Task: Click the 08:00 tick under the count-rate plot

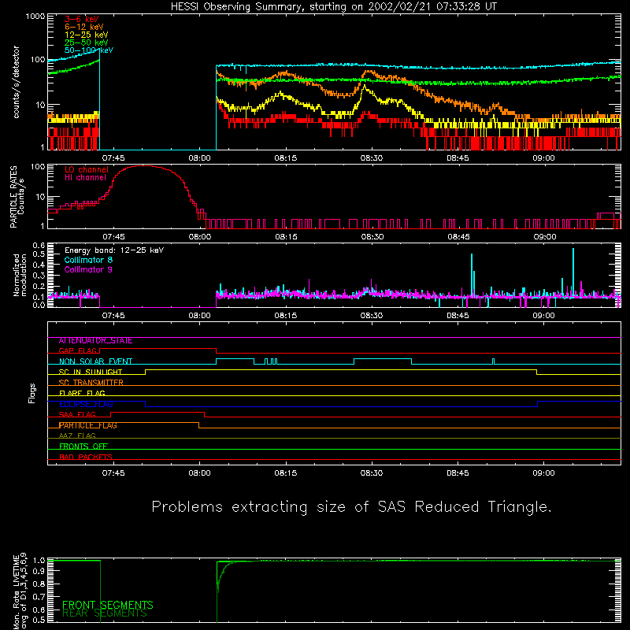Action: click(199, 158)
